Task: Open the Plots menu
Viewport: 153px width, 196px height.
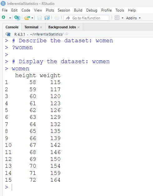Action: pyautogui.click(x=50, y=10)
